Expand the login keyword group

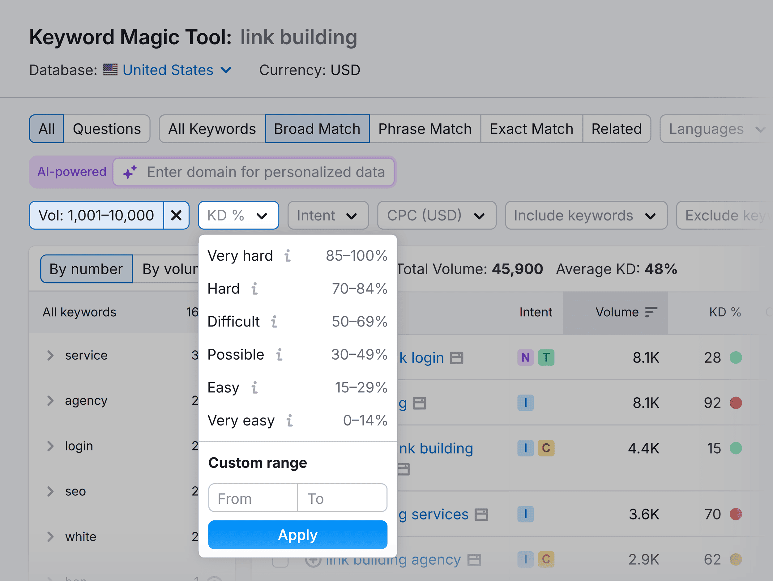(50, 446)
